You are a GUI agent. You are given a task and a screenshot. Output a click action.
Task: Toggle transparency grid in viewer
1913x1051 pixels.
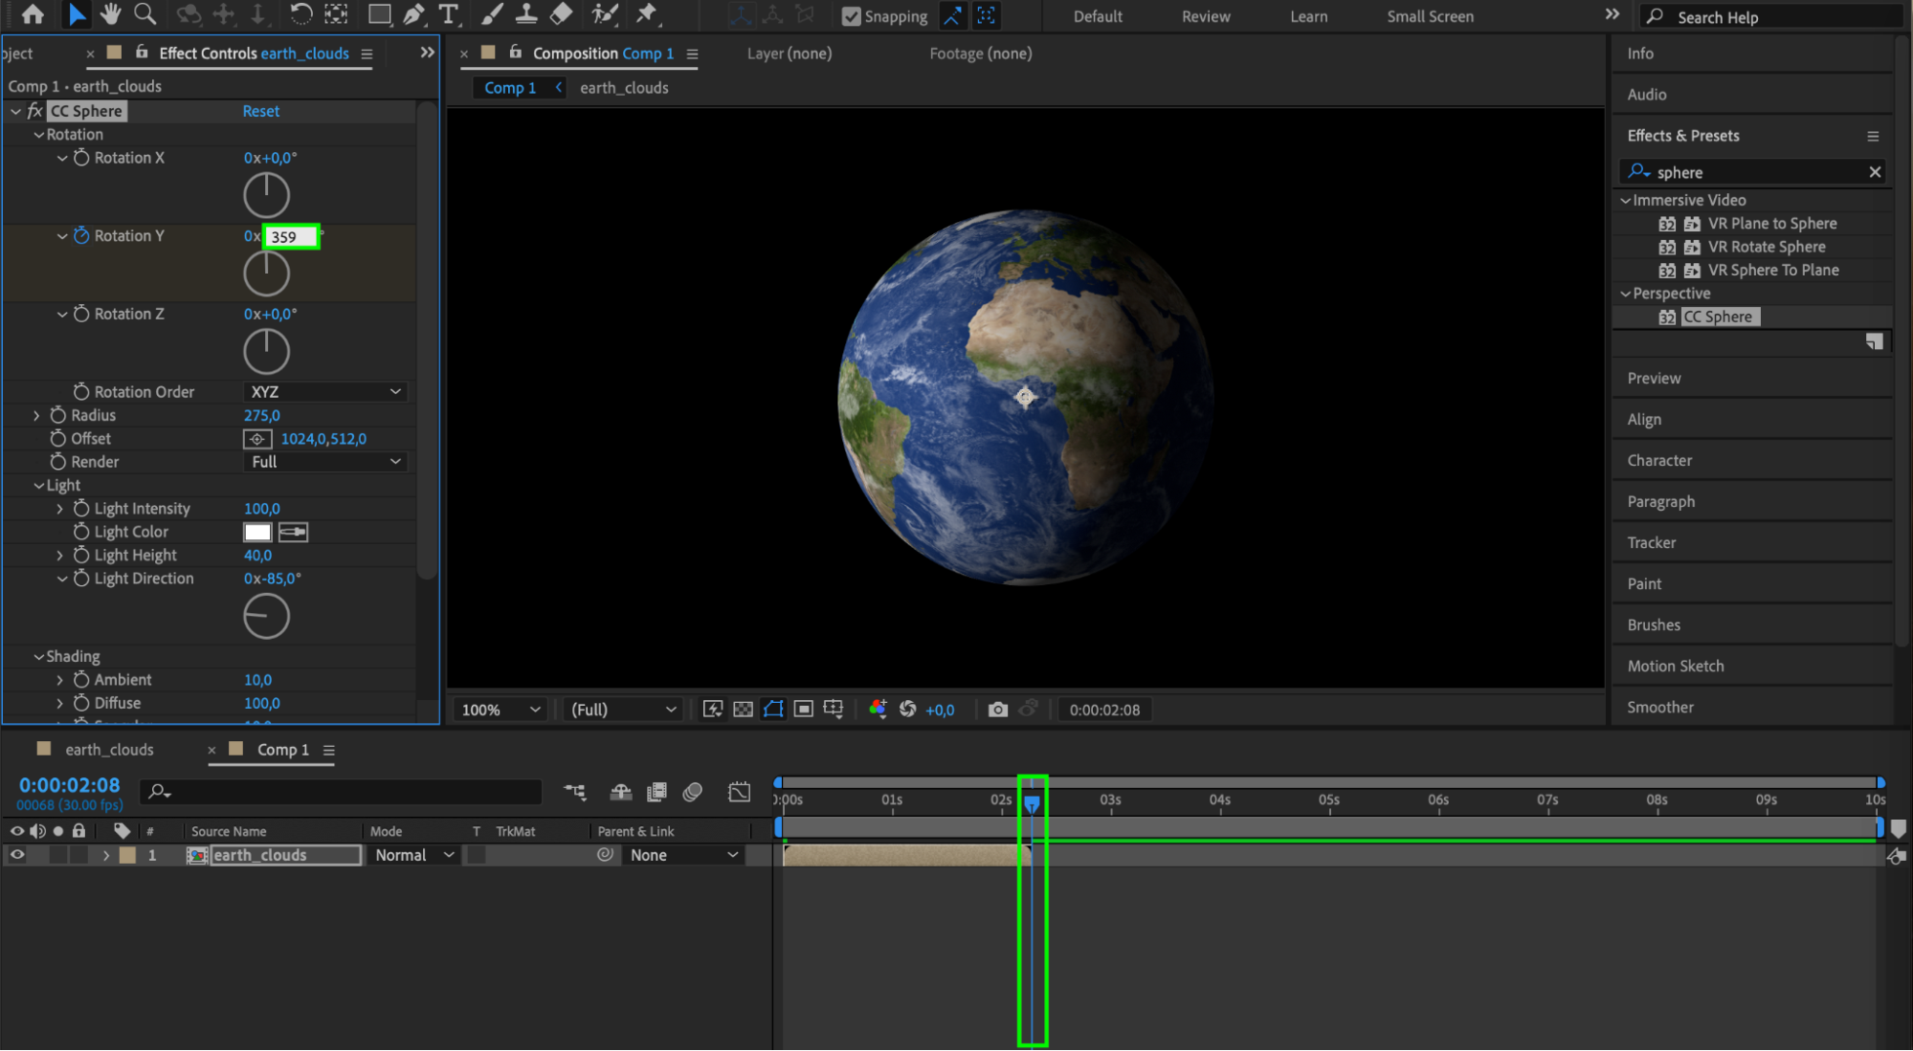[743, 710]
